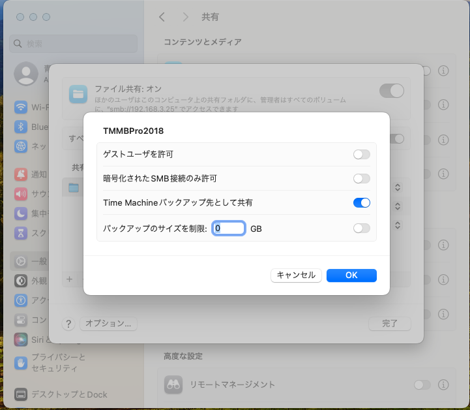The height and width of the screenshot is (410, 470).
Task: Go back using the left chevron
Action: 162,17
